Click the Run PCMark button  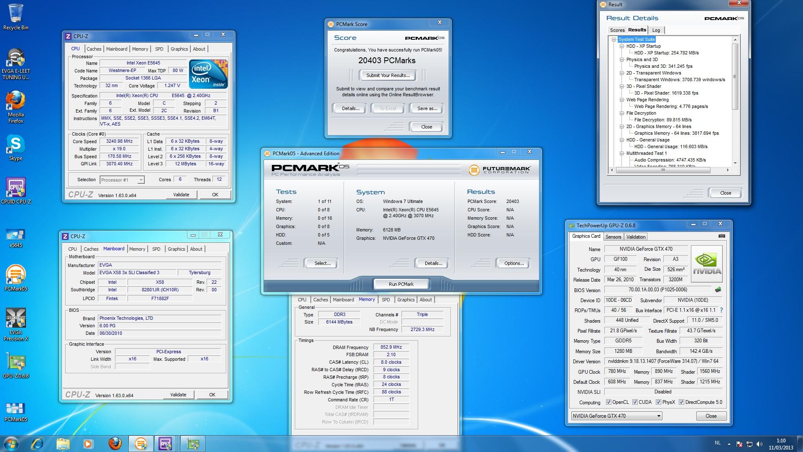coord(401,284)
